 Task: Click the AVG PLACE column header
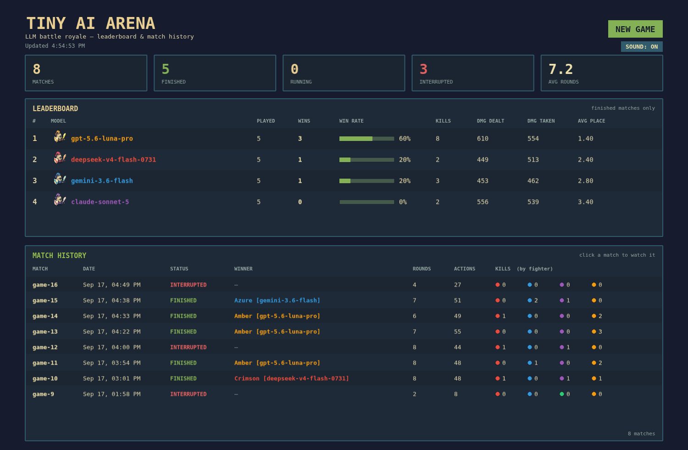coord(591,121)
